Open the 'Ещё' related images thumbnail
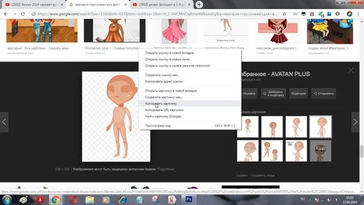The image size is (364, 205). tap(320, 150)
